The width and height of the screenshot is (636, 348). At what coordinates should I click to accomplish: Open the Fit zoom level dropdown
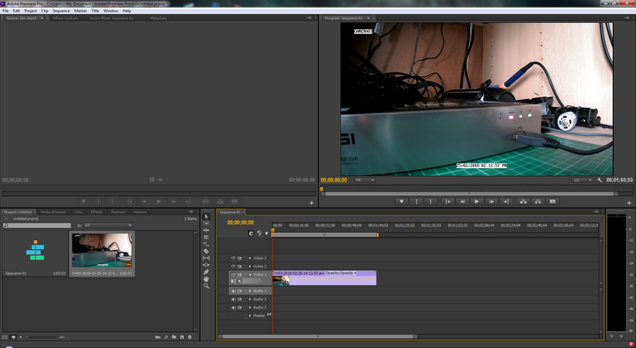365,180
